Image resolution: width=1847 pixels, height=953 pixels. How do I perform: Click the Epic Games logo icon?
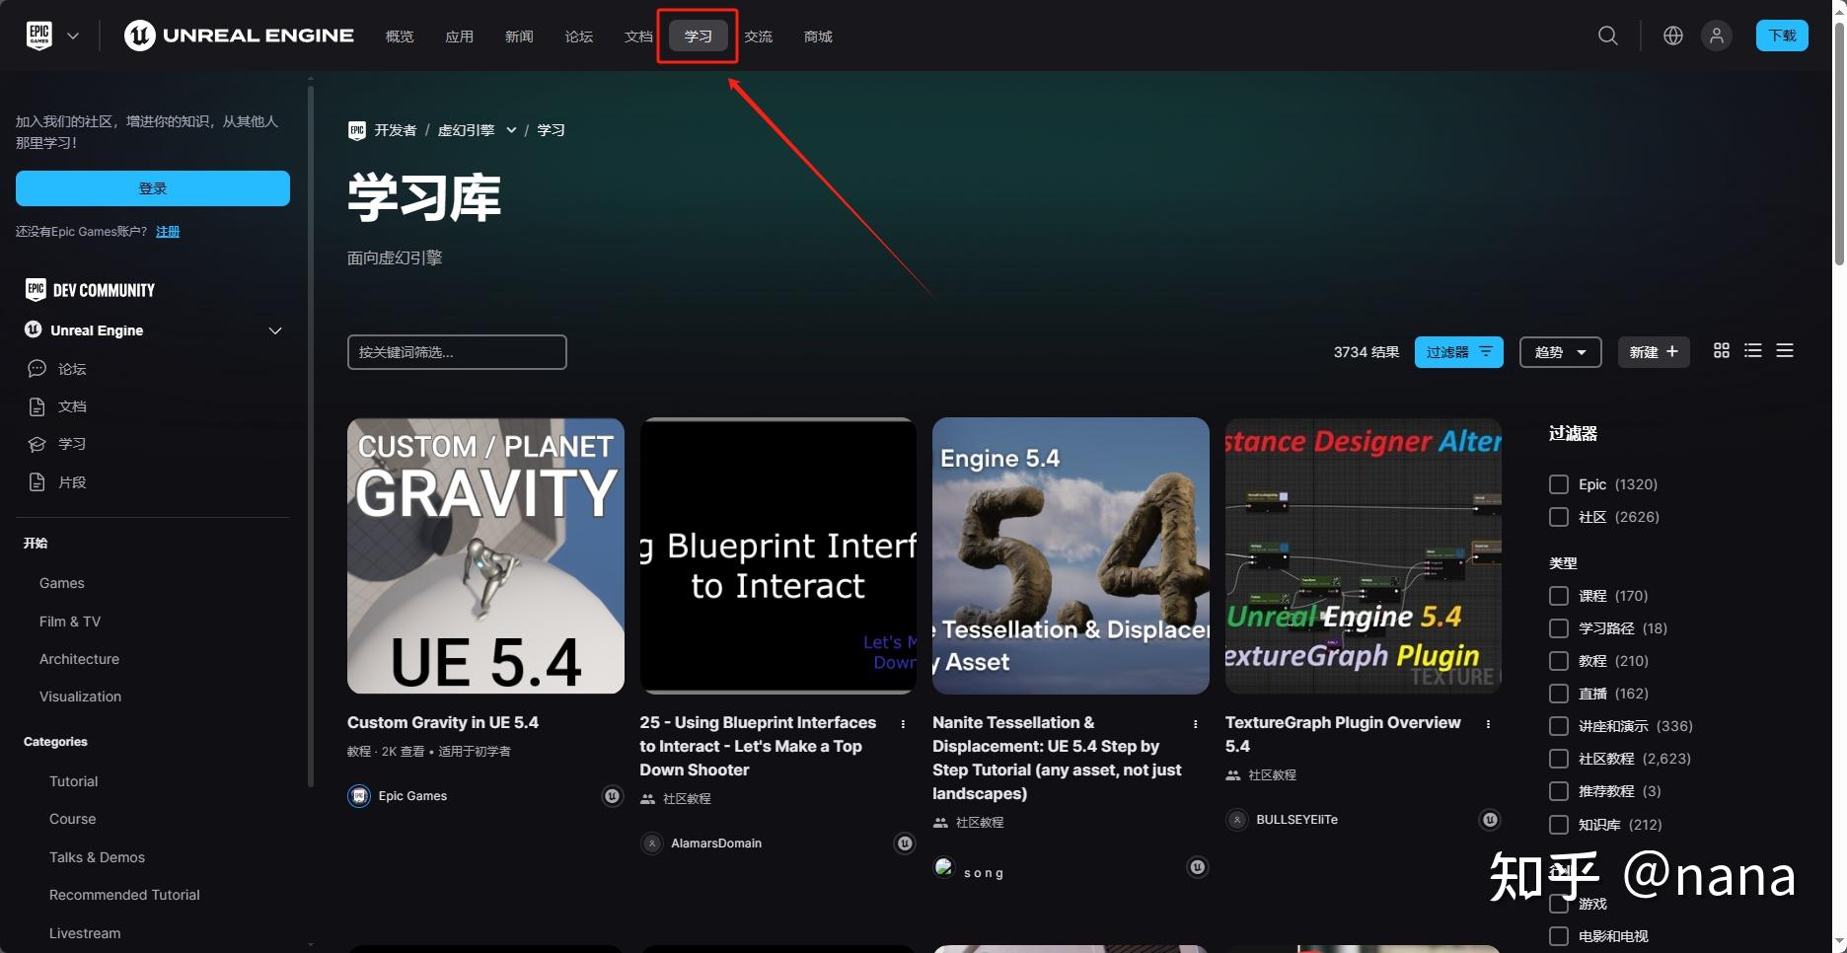(x=39, y=36)
